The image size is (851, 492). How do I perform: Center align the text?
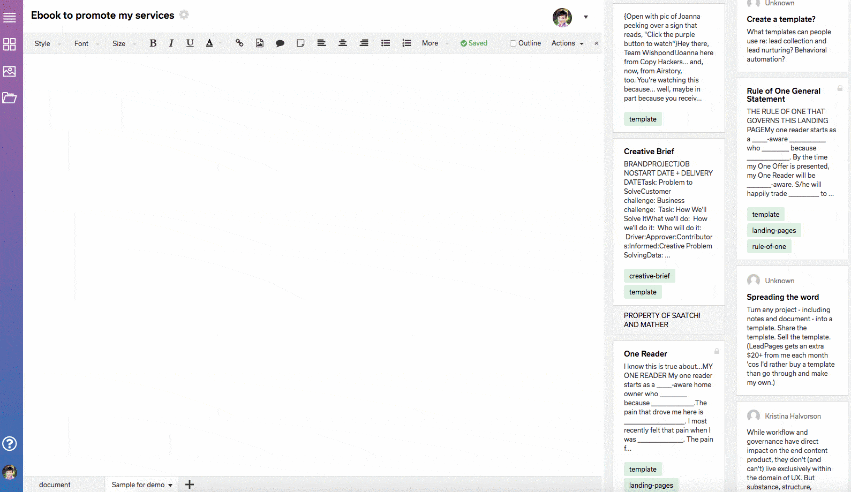pyautogui.click(x=343, y=43)
